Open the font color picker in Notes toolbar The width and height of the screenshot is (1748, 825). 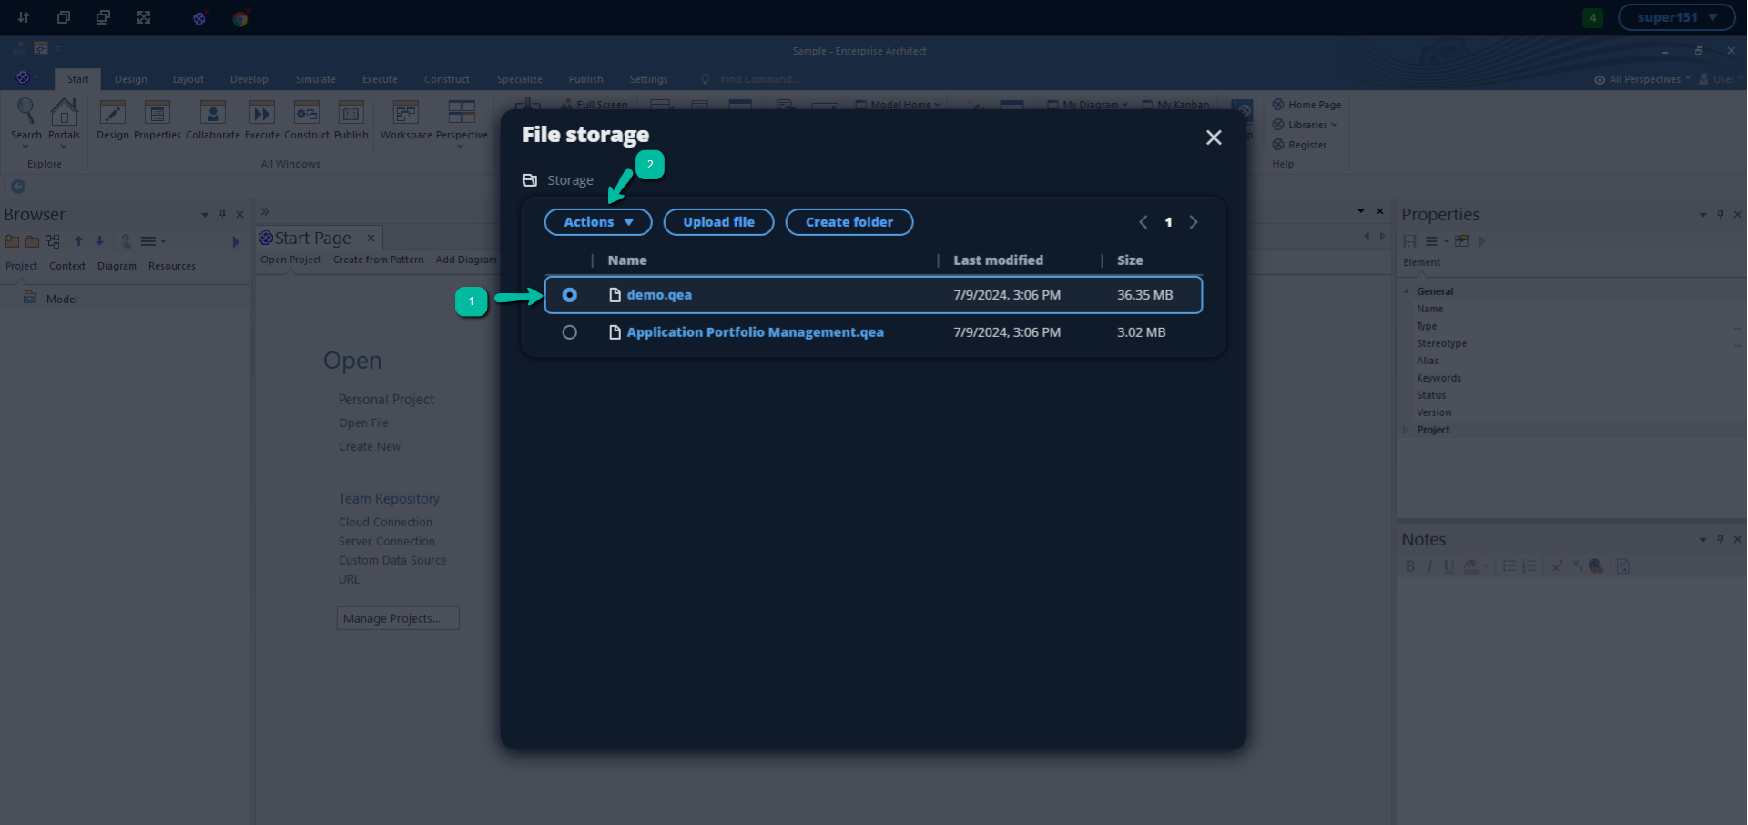pos(1476,566)
